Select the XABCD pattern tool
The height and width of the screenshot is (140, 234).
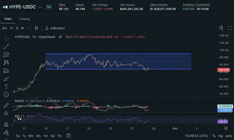click(x=6, y=62)
